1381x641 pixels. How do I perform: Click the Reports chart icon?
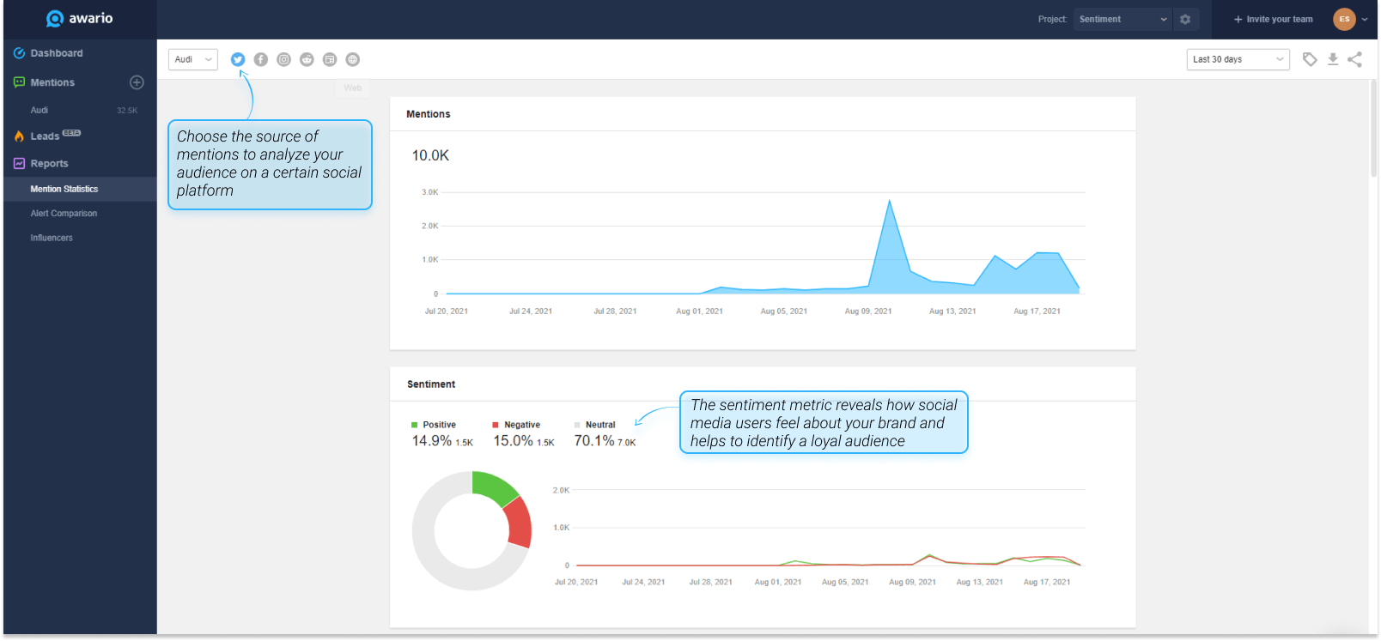pyautogui.click(x=19, y=163)
